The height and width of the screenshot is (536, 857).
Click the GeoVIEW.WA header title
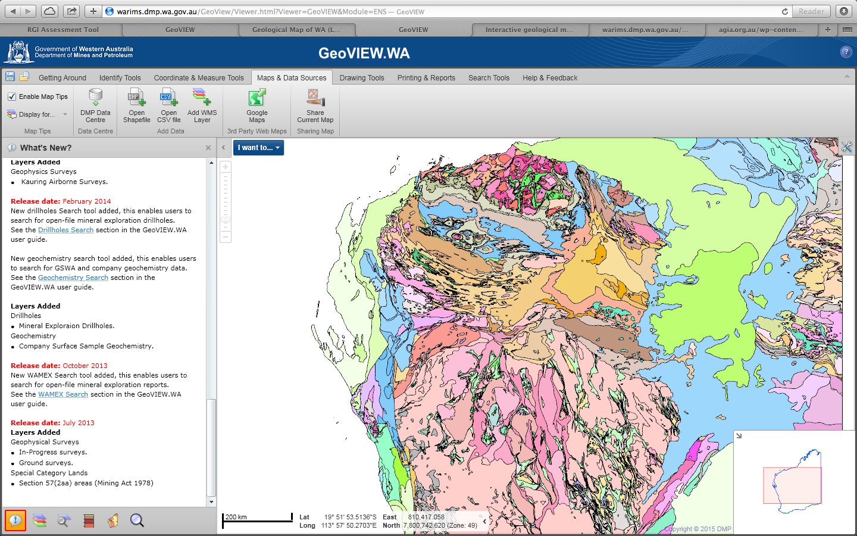point(364,53)
